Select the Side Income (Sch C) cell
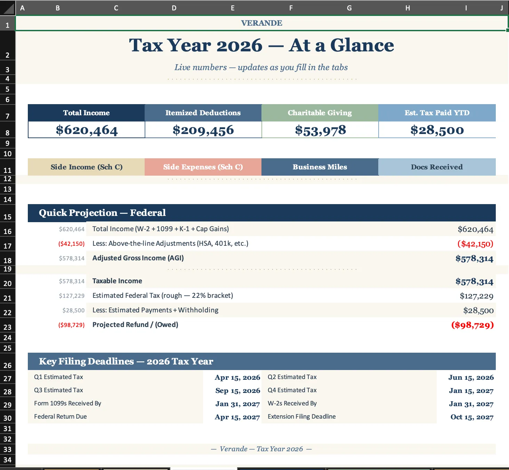The width and height of the screenshot is (509, 470). [87, 167]
